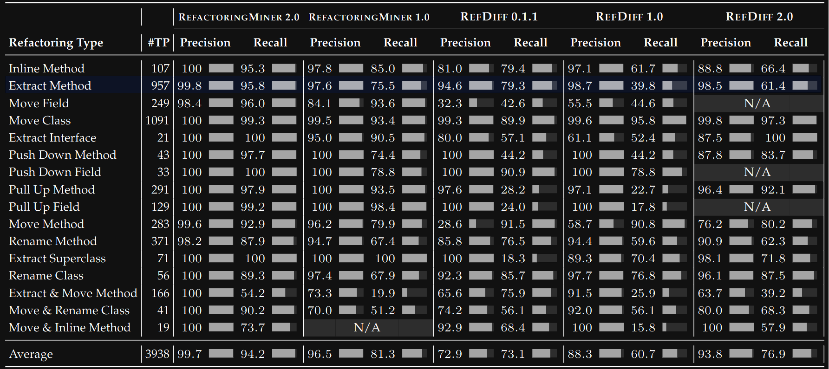Select the '95.3' recall in Inline Method row
829x369 pixels.
pos(253,69)
